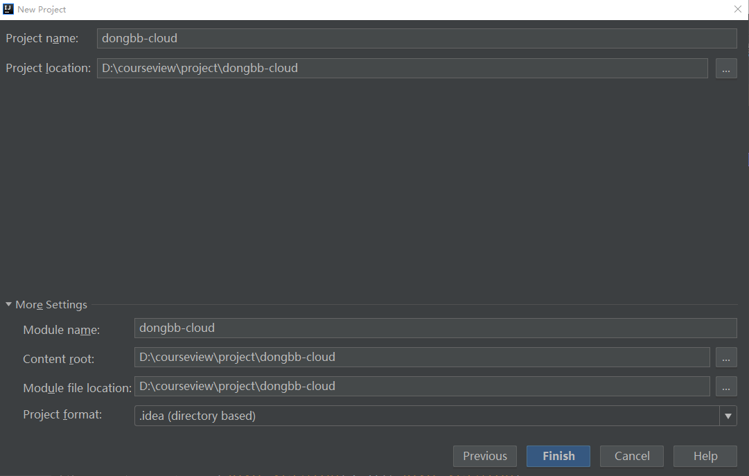This screenshot has width=749, height=476.
Task: Click the More Settings label
Action: point(51,305)
